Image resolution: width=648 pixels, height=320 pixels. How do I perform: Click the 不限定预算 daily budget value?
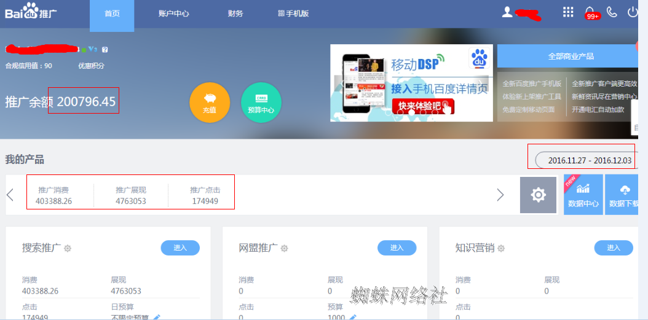point(130,317)
